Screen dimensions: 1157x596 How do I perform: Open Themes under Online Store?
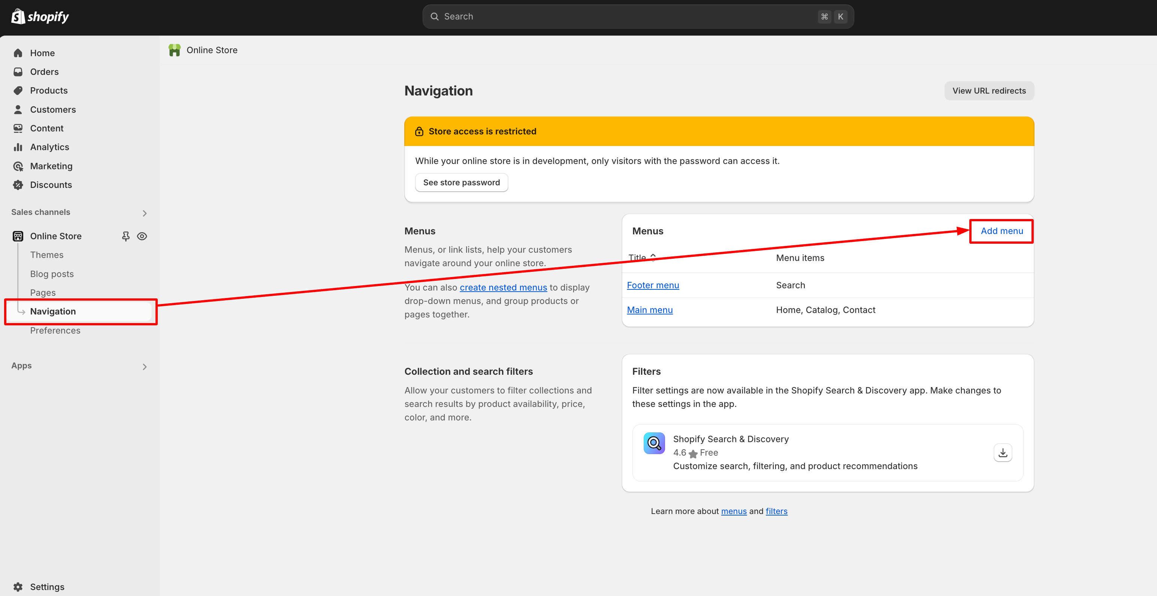(x=47, y=255)
